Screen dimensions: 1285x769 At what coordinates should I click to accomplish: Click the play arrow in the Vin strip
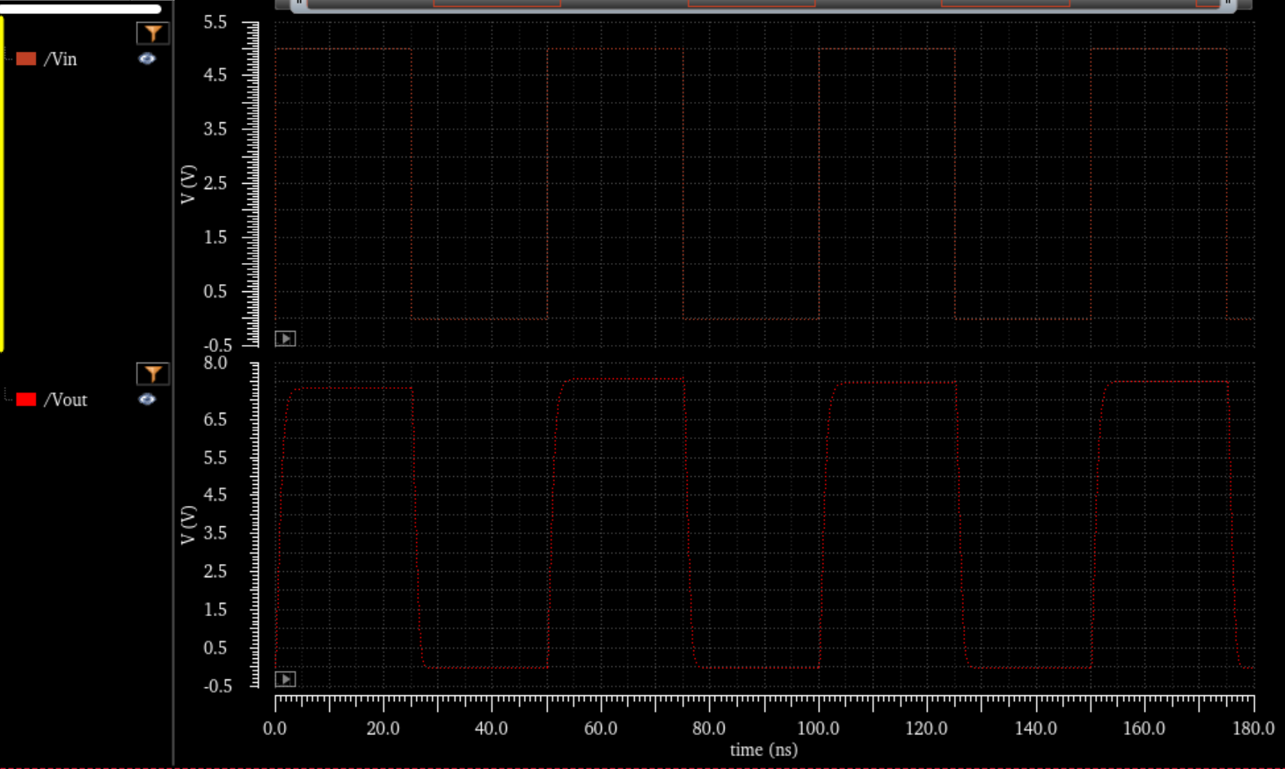pyautogui.click(x=285, y=339)
